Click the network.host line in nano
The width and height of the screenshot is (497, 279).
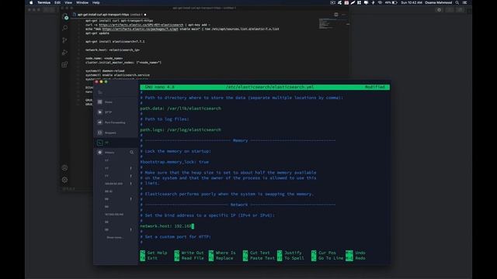[x=167, y=226]
